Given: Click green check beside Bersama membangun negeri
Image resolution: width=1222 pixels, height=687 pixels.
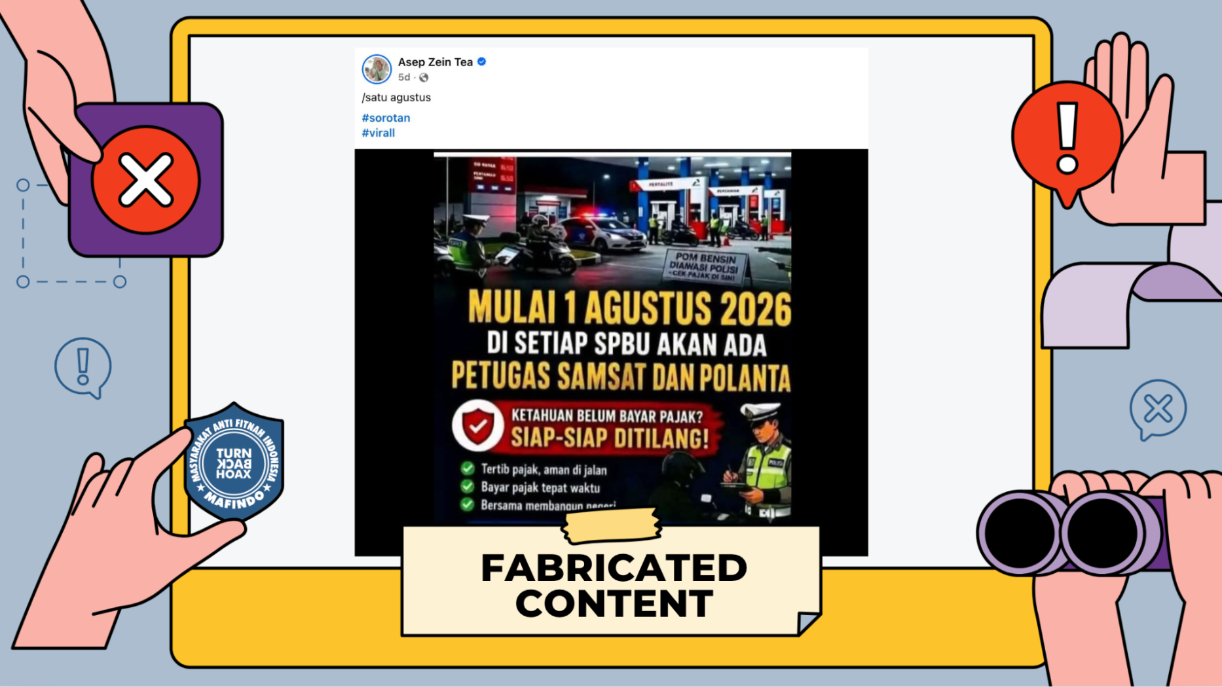Looking at the screenshot, I should (x=467, y=504).
